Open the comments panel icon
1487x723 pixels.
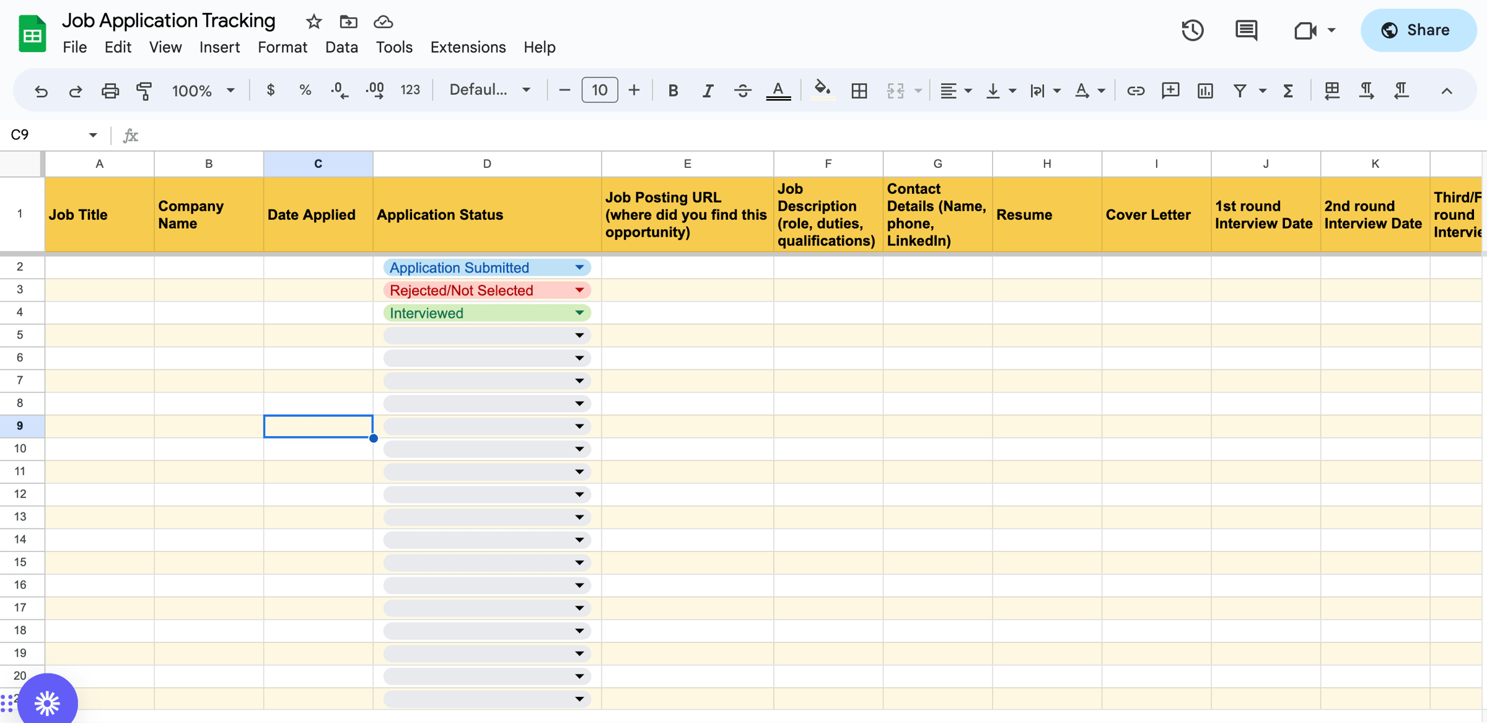[1246, 30]
